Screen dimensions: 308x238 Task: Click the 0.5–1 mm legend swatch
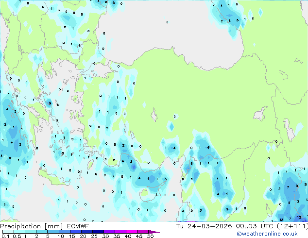(19, 232)
